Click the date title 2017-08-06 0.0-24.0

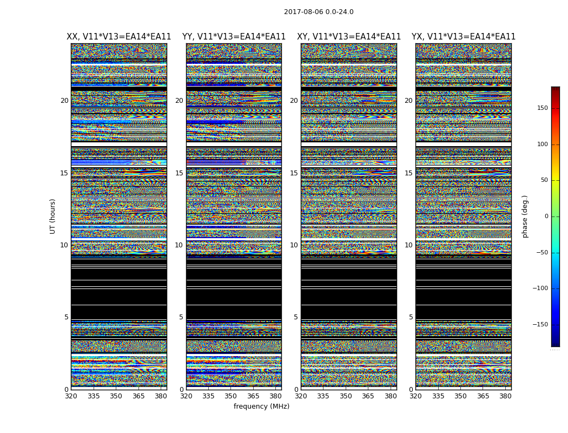[x=319, y=12]
